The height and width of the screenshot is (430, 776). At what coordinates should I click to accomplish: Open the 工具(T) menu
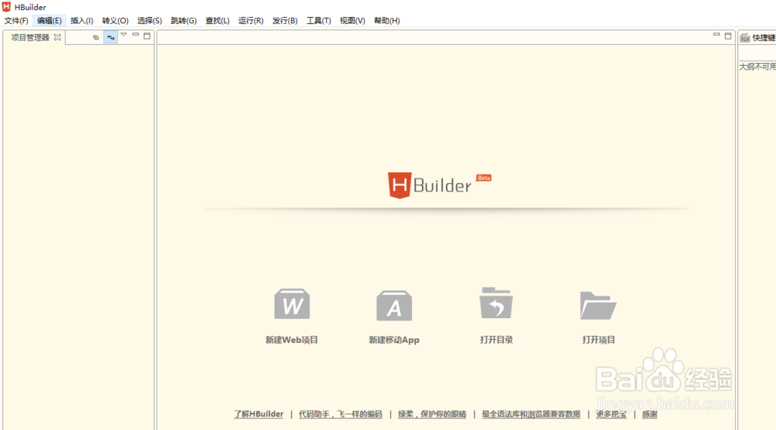319,21
